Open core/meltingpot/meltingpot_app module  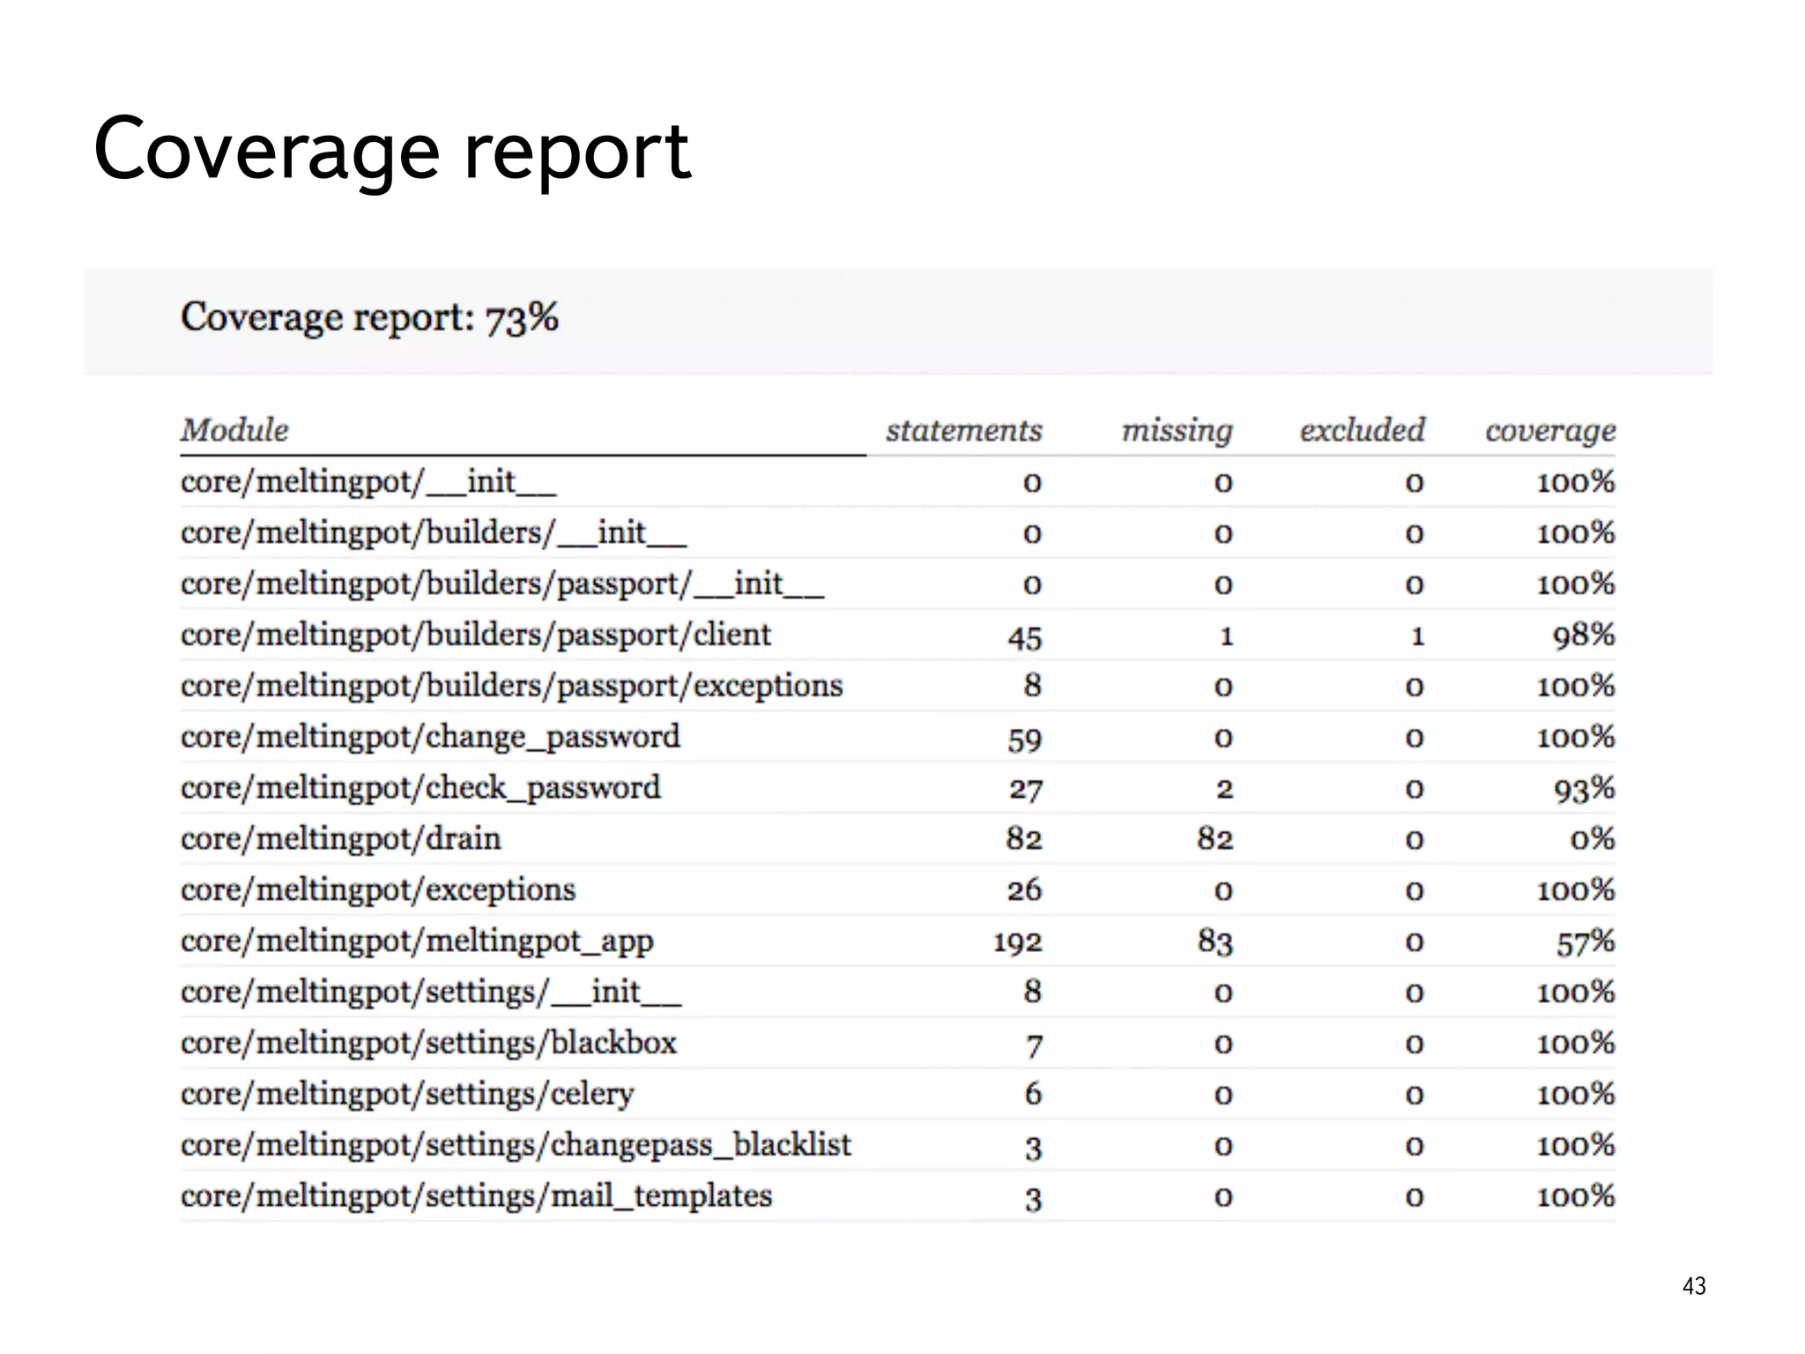417,941
